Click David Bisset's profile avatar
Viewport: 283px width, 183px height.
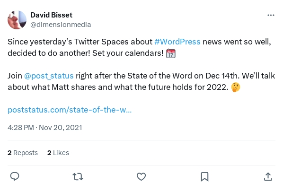pyautogui.click(x=17, y=20)
